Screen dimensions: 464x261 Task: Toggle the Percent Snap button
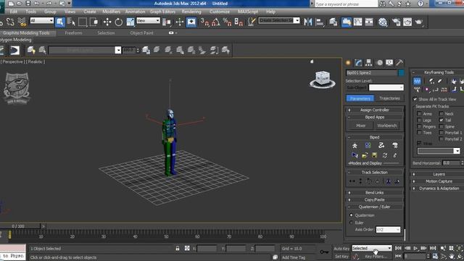tap(227, 22)
